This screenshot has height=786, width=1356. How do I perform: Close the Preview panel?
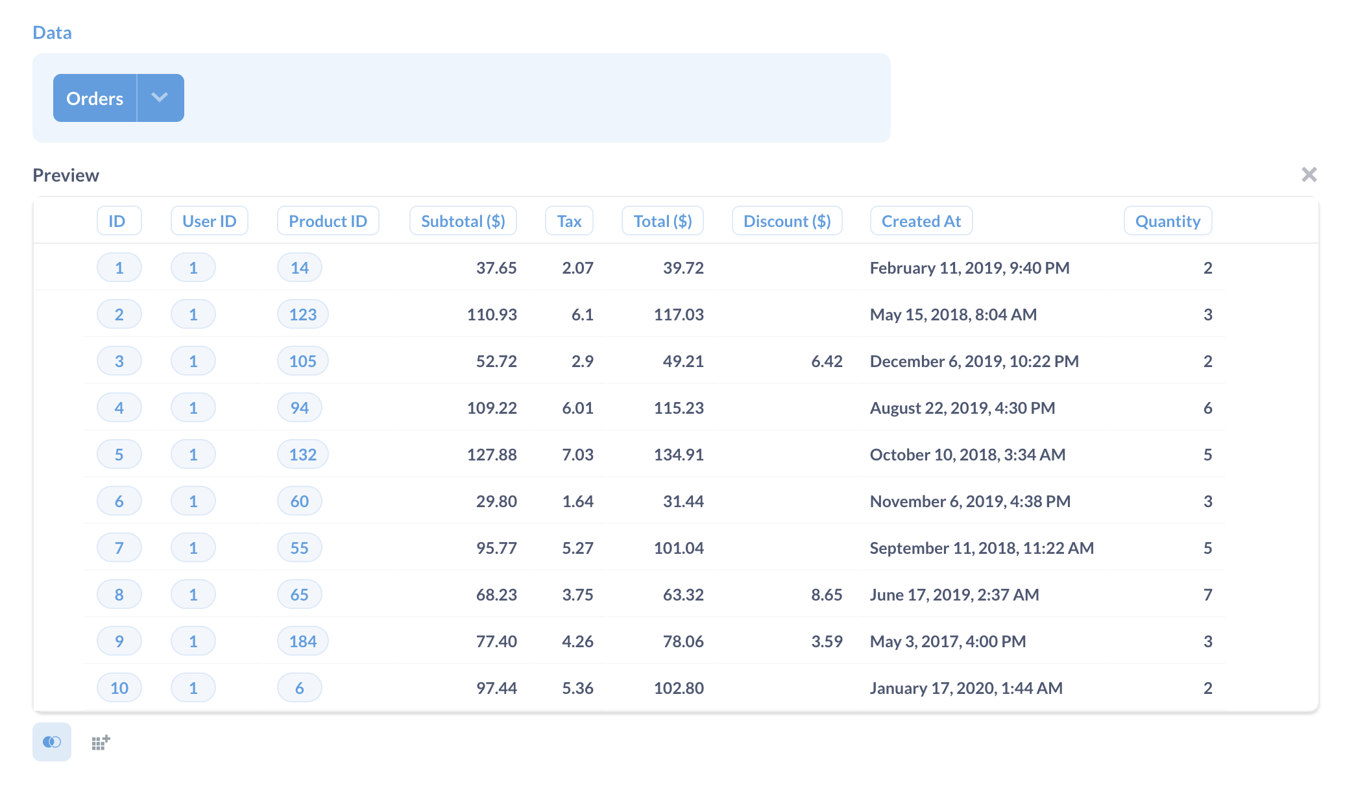coord(1309,174)
